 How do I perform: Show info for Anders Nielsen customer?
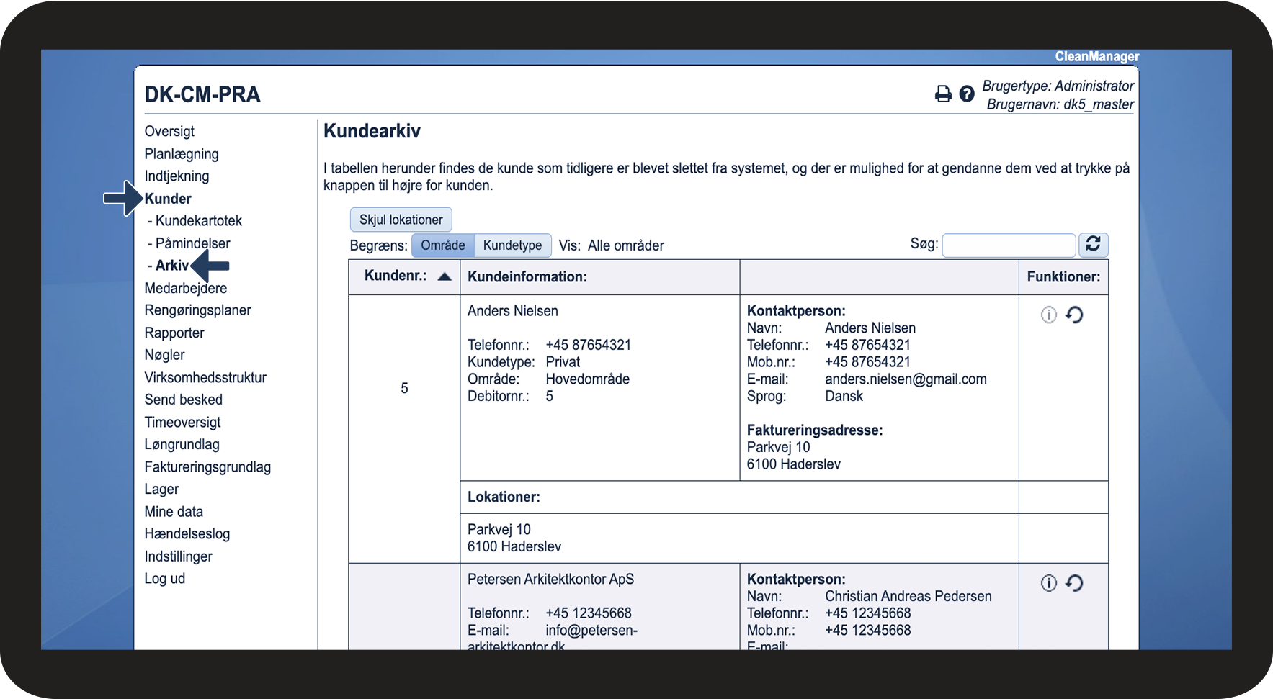[1048, 315]
